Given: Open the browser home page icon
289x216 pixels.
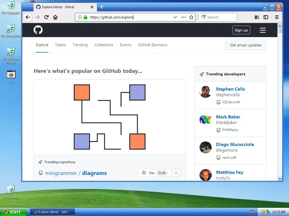Looking at the screenshot, I should [55, 17].
